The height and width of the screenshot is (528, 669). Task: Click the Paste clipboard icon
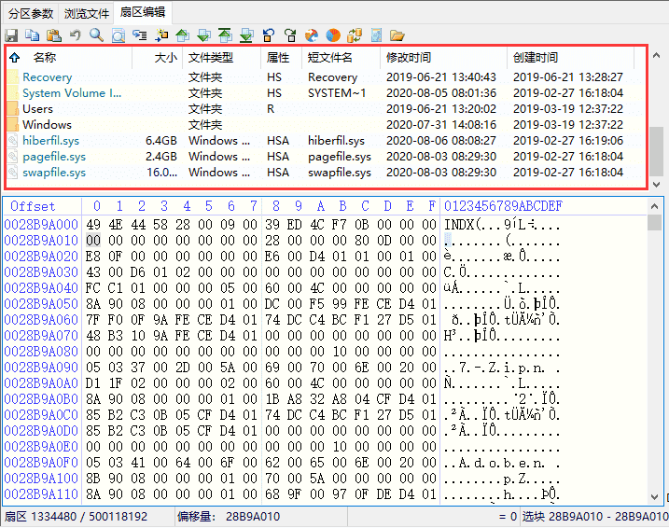[53, 35]
